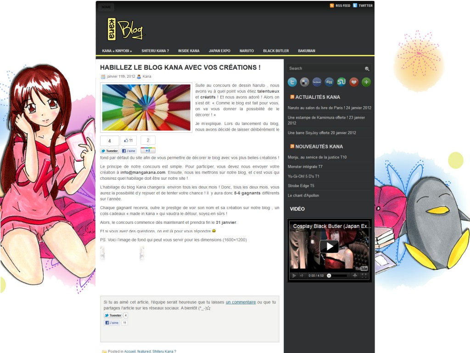Expand the NARUTO section in the navigation bar

tap(246, 51)
